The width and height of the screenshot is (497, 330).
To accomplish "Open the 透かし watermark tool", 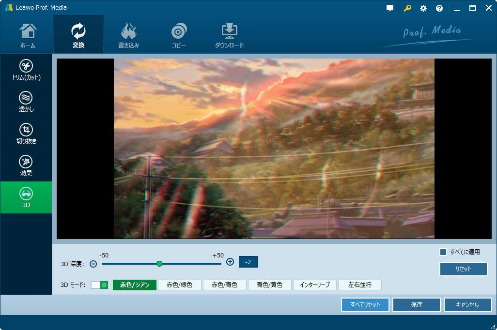I will [x=26, y=102].
